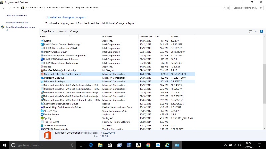Click the volume speaker tray icon

click(240, 145)
